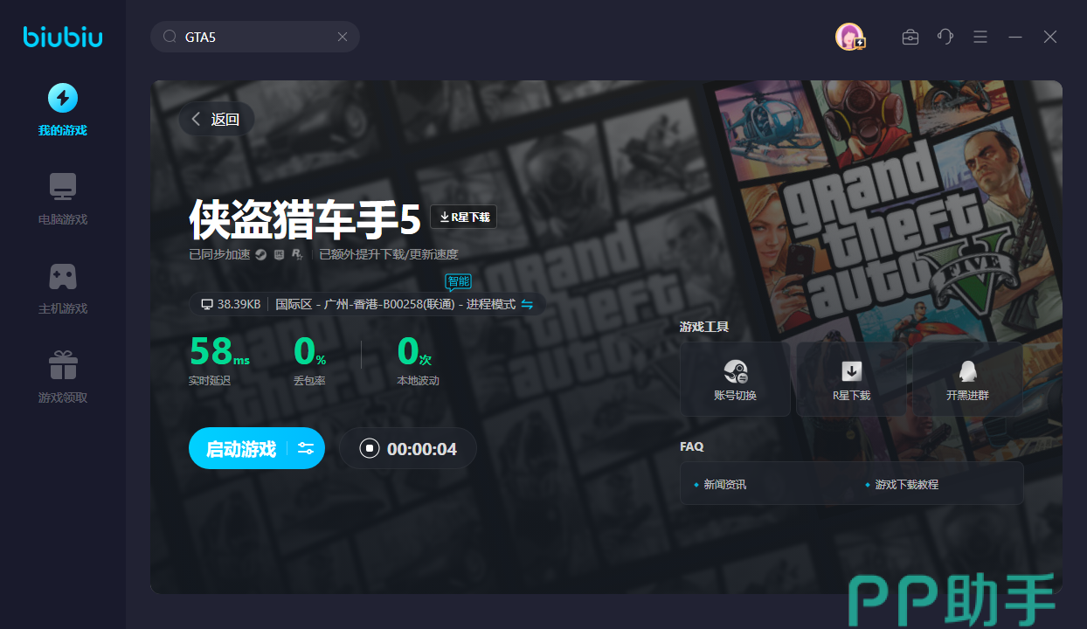The height and width of the screenshot is (629, 1087).
Task: Open the user avatar profile
Action: click(849, 37)
